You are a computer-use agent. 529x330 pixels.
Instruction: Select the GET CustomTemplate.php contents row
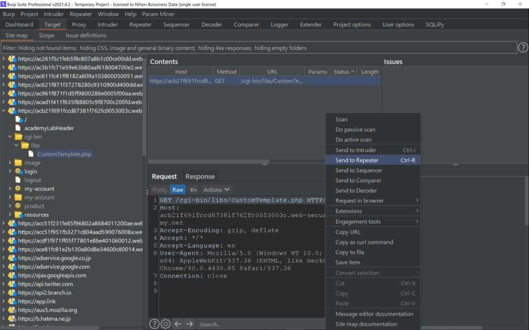(x=264, y=81)
